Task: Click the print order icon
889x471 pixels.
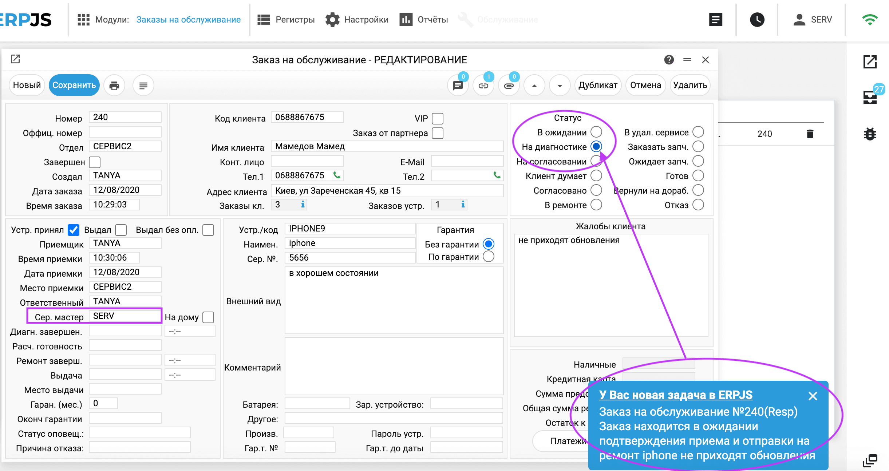Action: 114,86
